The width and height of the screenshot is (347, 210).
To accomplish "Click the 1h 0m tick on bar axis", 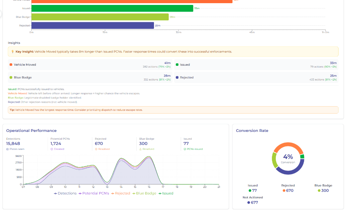I will click(x=326, y=32).
